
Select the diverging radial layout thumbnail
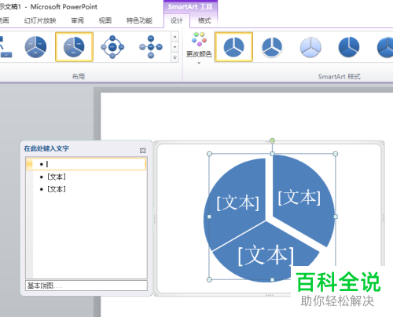pos(151,47)
